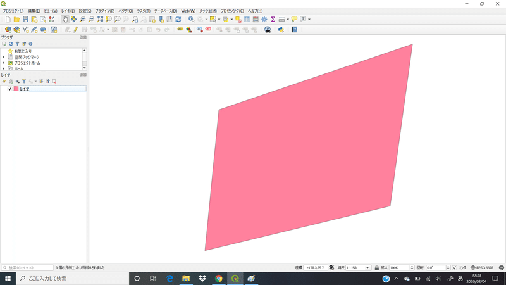Filter the legend in the Layers panel
Screen dimensions: 506x285
click(x=24, y=82)
